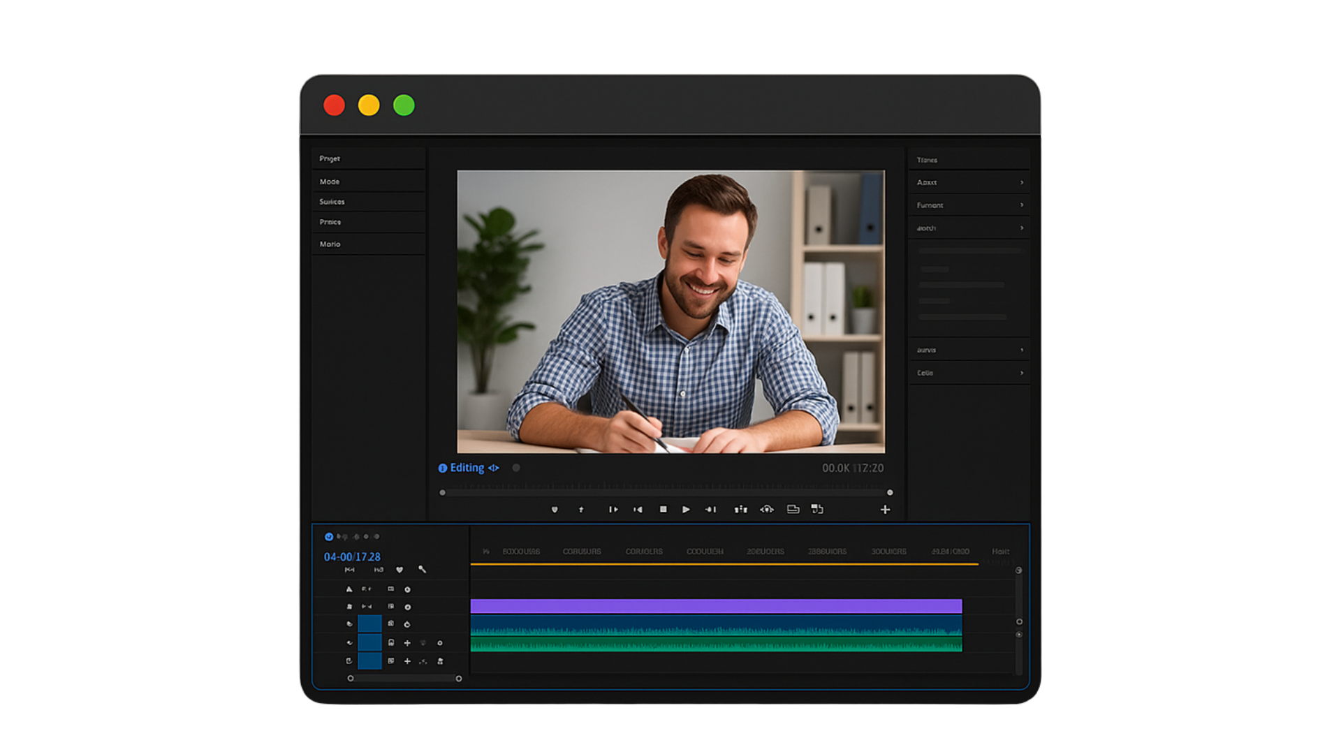Click the step back frame icon
The height and width of the screenshot is (754, 1341).
click(x=638, y=510)
